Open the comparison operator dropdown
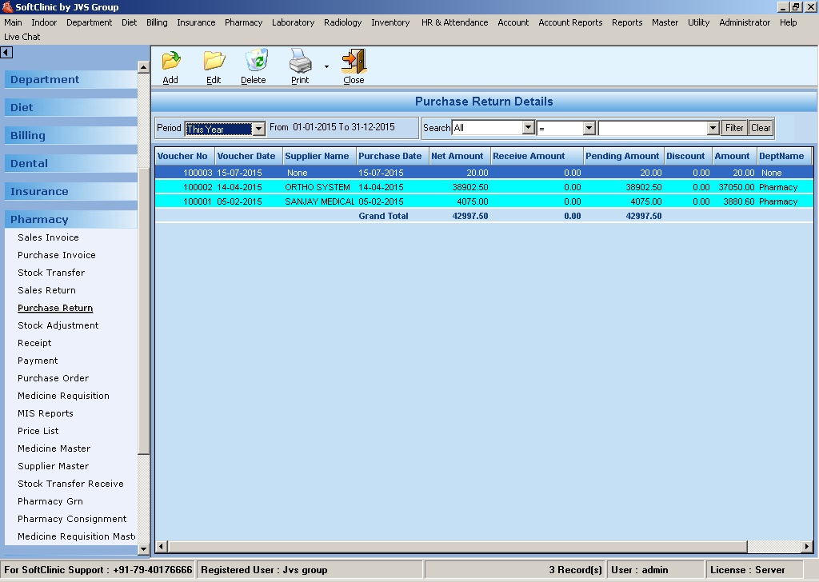Screen dimensions: 819x582 [x=589, y=128]
